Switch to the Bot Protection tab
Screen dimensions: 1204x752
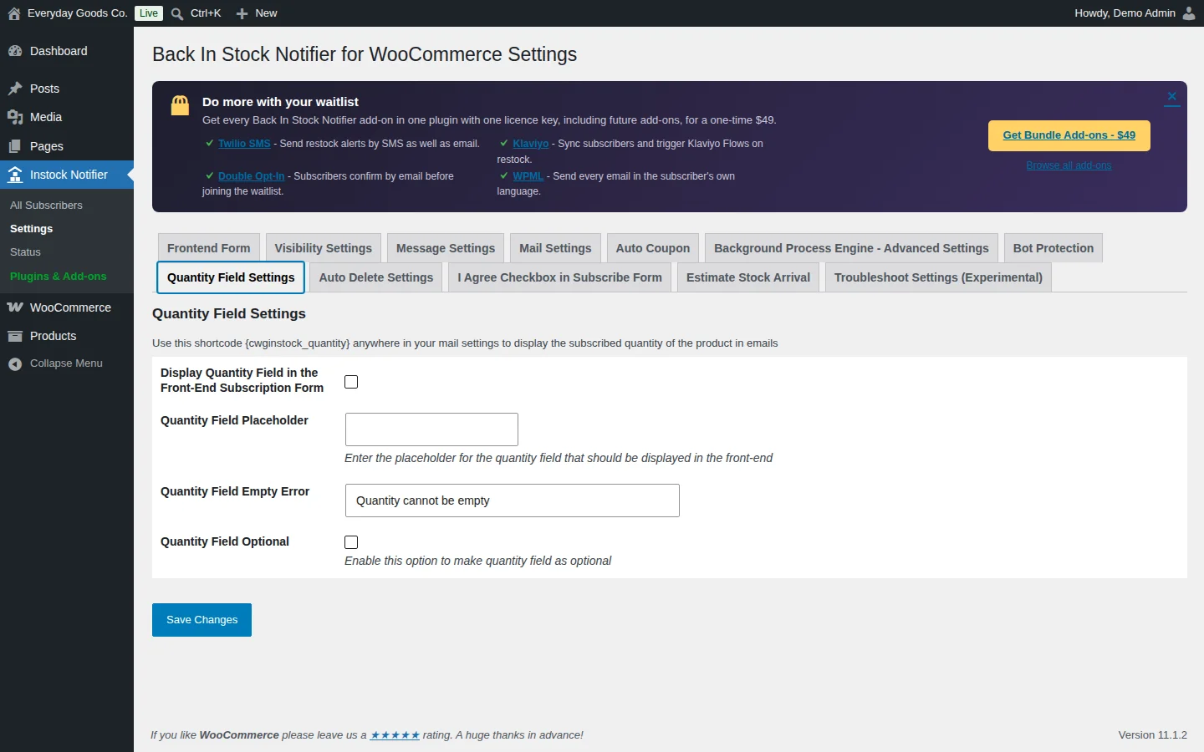(x=1053, y=248)
